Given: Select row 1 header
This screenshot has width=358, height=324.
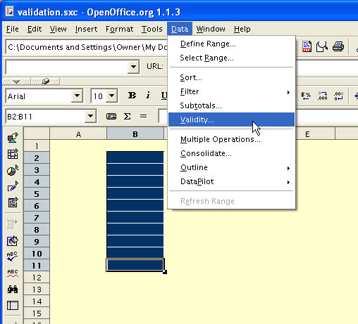Looking at the screenshot, I should tap(37, 146).
